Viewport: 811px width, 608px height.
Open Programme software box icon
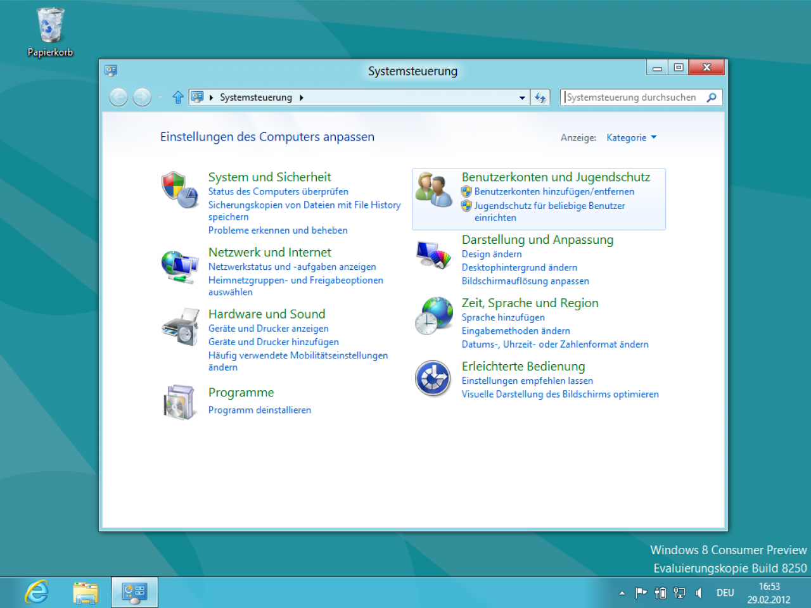tap(180, 402)
